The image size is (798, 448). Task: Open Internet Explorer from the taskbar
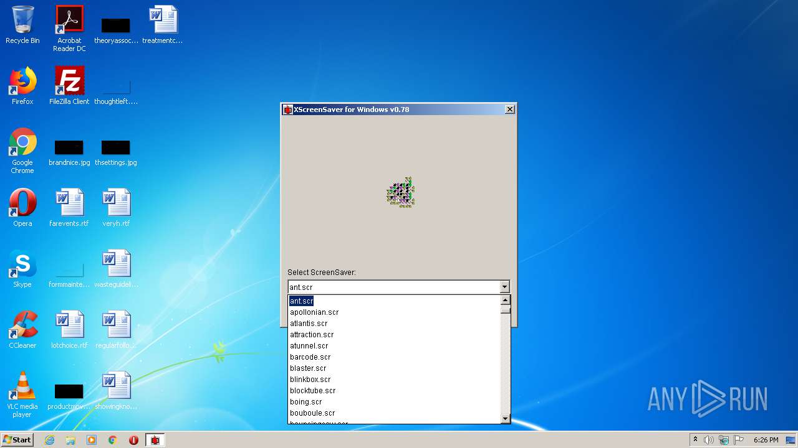pyautogui.click(x=50, y=440)
